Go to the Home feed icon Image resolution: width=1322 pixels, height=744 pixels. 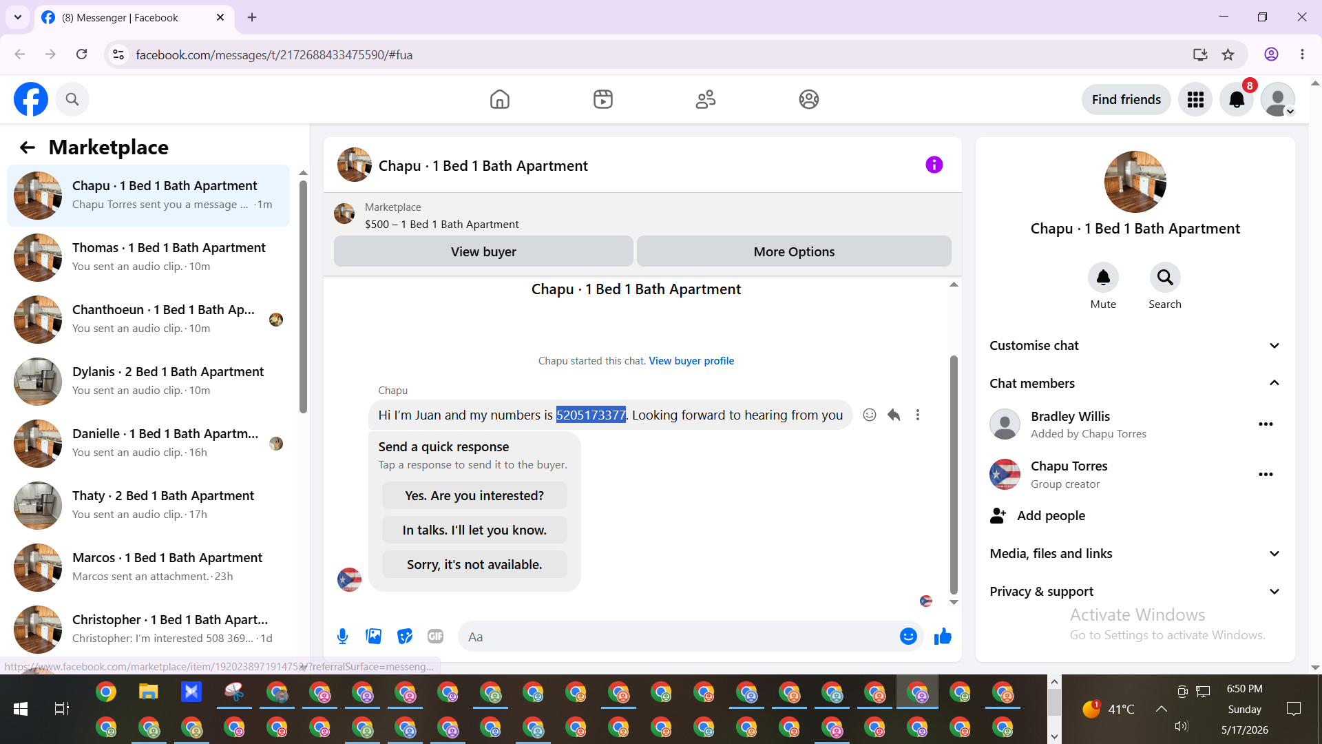click(500, 99)
